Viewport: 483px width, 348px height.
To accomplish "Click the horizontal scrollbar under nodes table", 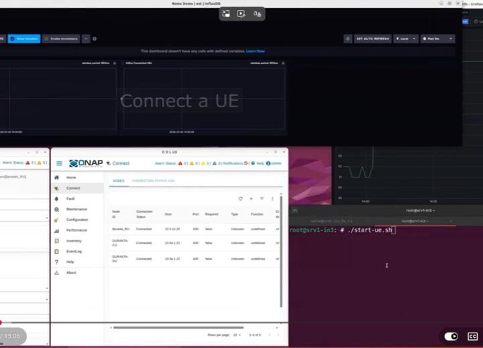I will coord(168,327).
